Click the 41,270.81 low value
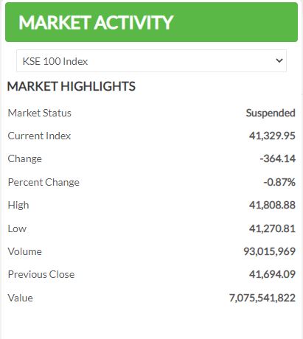 point(272,228)
